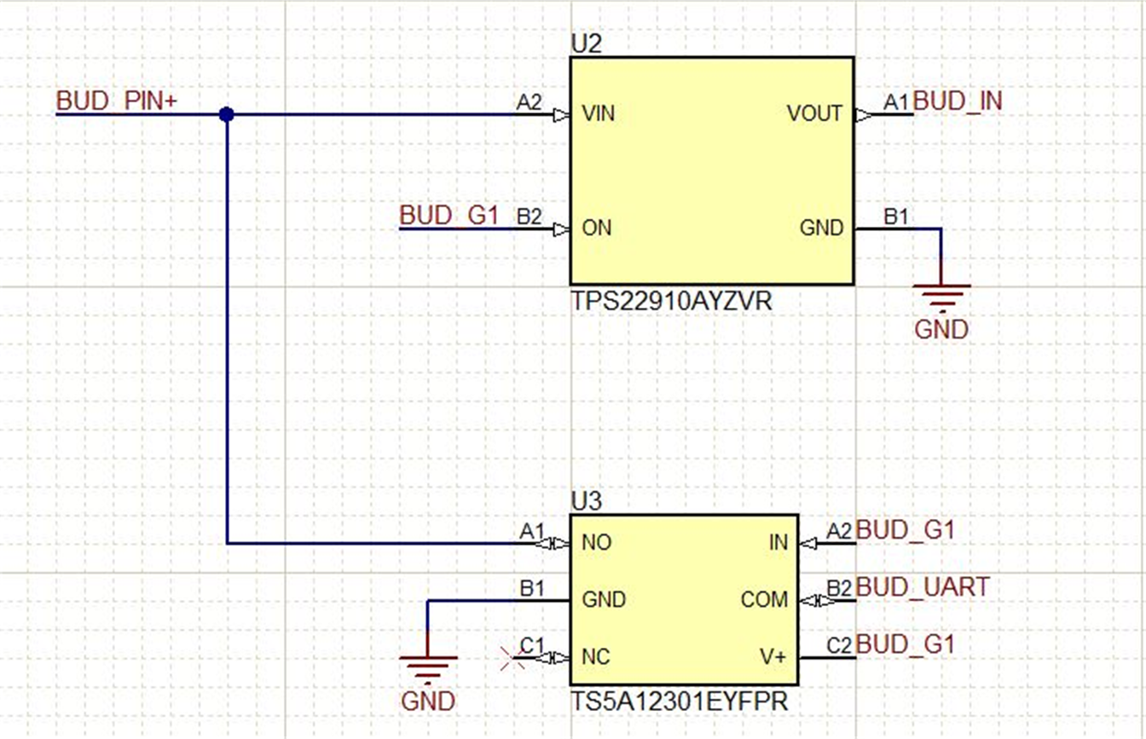Select the VOUT pin arrow on U2
The width and height of the screenshot is (1146, 739).
click(863, 114)
